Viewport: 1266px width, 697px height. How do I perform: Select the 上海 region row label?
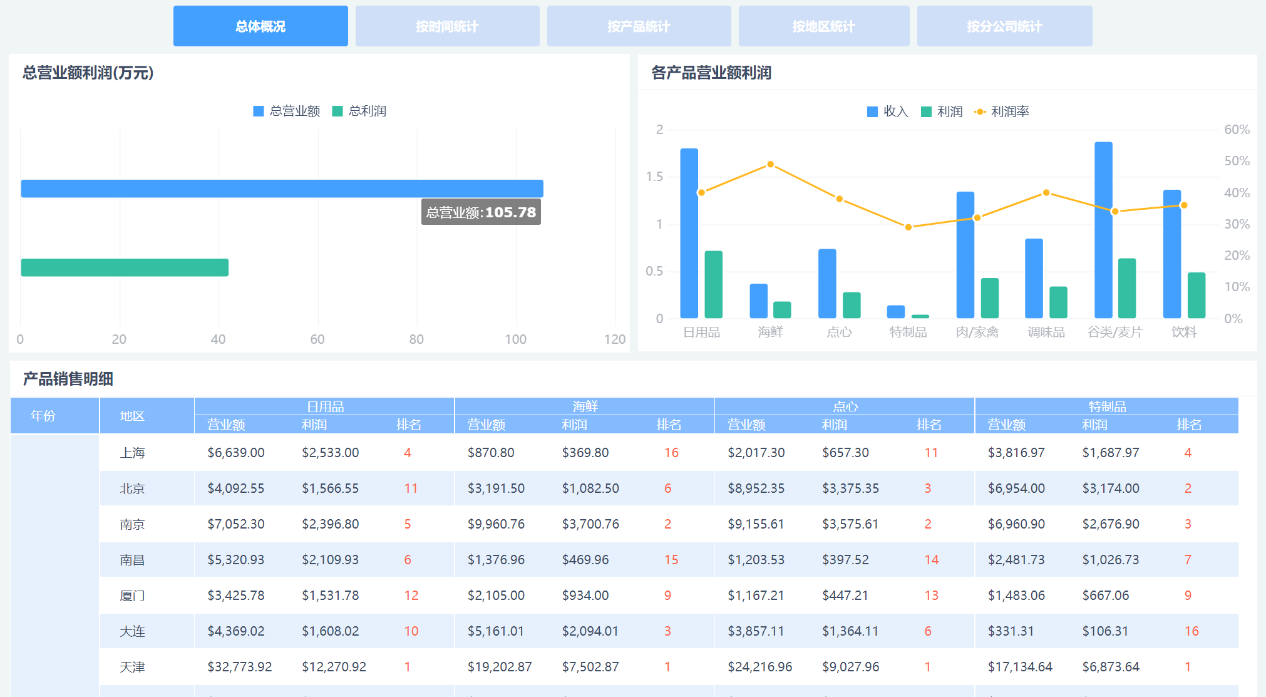pyautogui.click(x=132, y=453)
